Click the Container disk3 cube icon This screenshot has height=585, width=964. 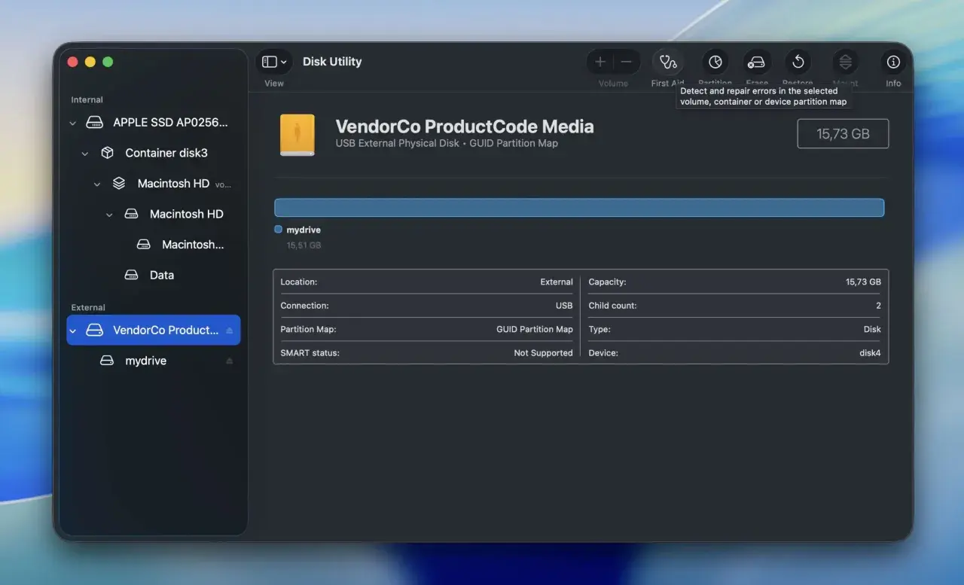click(108, 153)
